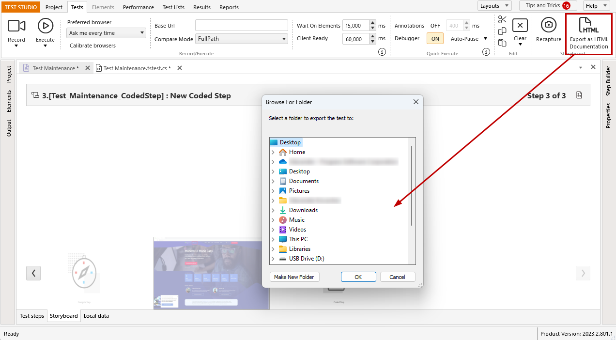Switch to the Test steps tab

coord(32,316)
